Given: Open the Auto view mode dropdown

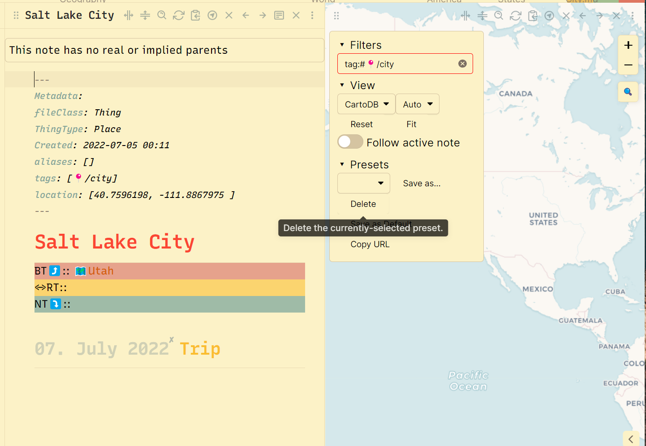Looking at the screenshot, I should [x=417, y=104].
